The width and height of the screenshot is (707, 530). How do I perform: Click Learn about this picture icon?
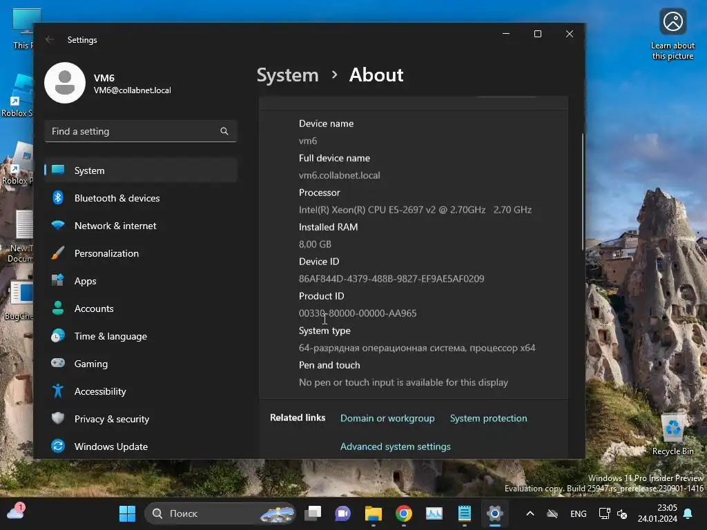tap(672, 35)
